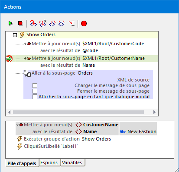Click the Run to Cursor icon
The image size is (179, 172).
[x=72, y=23]
